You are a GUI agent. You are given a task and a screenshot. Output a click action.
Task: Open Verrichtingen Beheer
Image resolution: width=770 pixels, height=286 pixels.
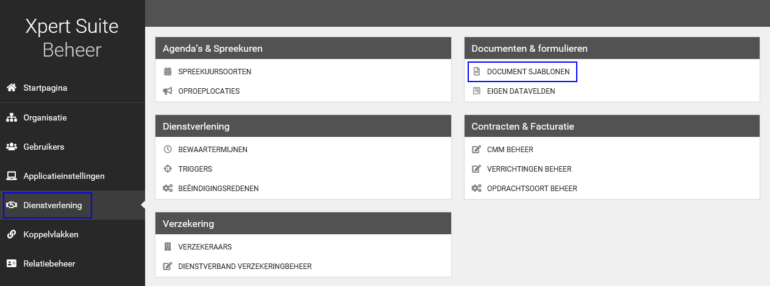[529, 169]
